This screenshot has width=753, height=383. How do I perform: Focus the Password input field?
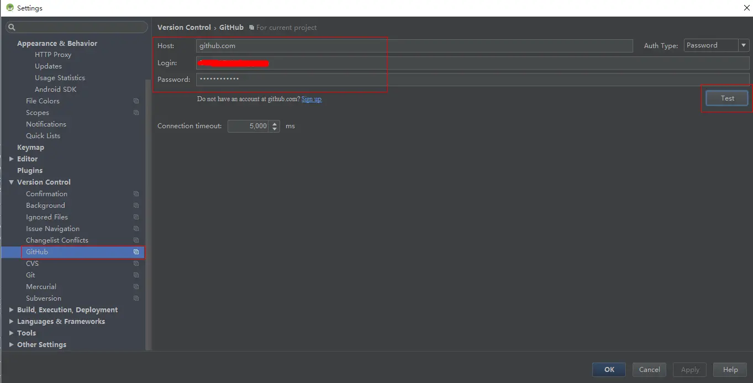472,80
